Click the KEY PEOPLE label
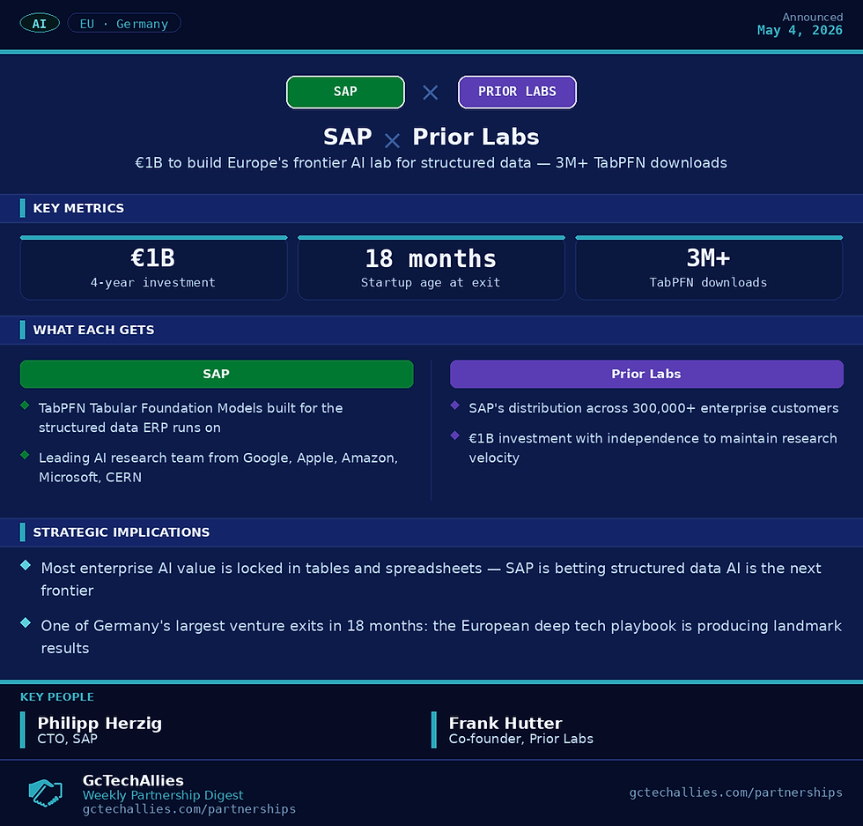 point(56,697)
